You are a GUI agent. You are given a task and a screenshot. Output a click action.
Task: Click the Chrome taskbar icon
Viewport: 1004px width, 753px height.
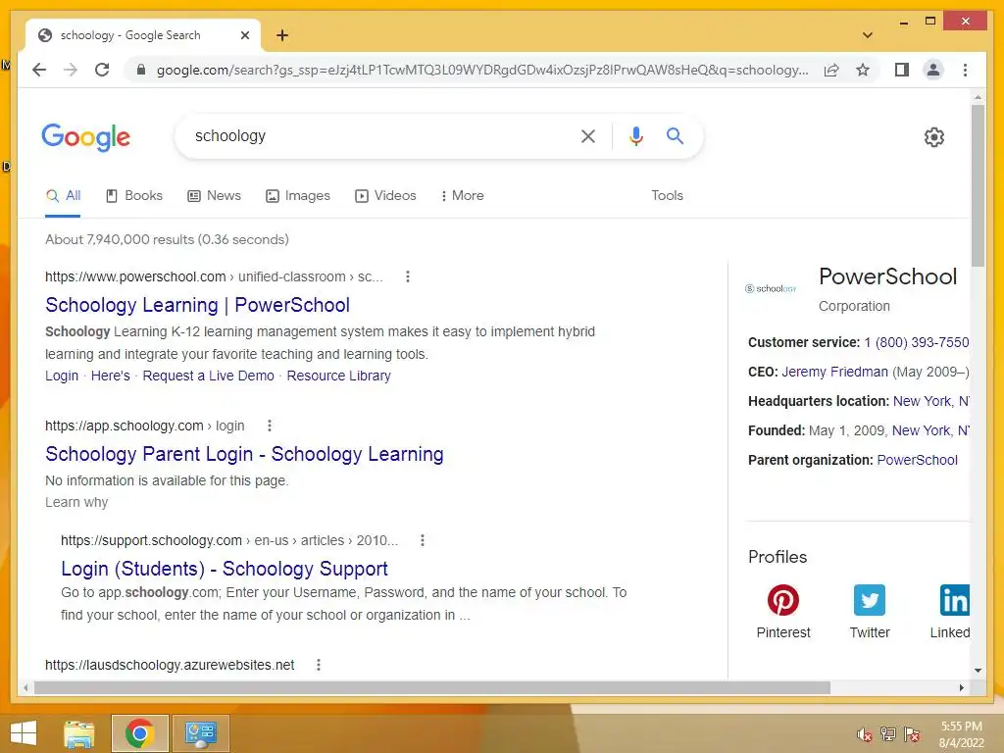pyautogui.click(x=139, y=733)
